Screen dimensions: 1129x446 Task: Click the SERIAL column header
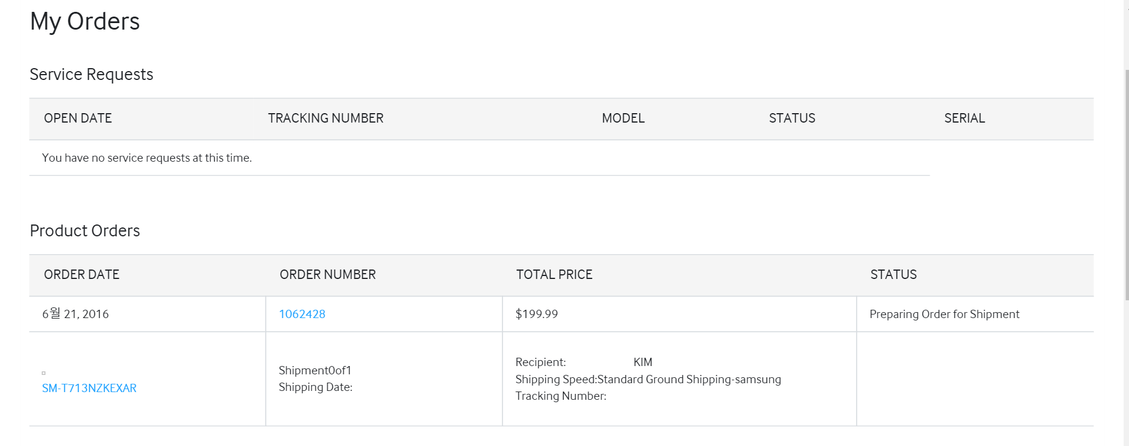pos(964,118)
